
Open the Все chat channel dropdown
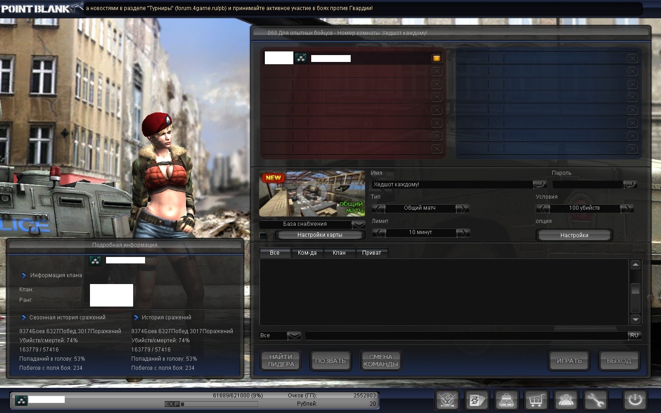pos(294,336)
